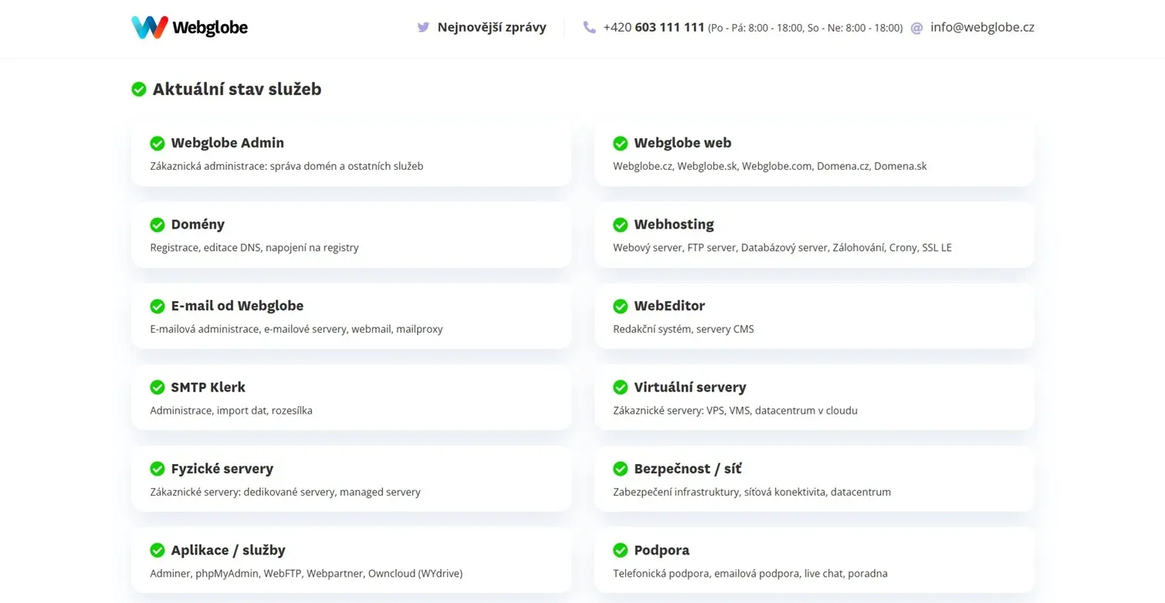
Task: Select the WebEditor service title
Action: pyautogui.click(x=669, y=306)
